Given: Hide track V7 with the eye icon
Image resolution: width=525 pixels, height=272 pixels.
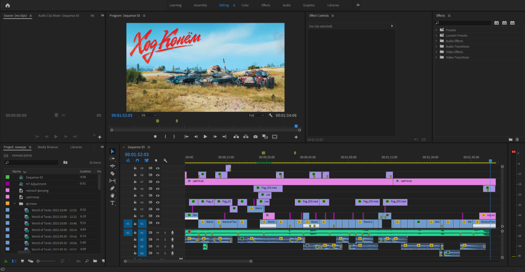Looking at the screenshot, I should pos(157,182).
